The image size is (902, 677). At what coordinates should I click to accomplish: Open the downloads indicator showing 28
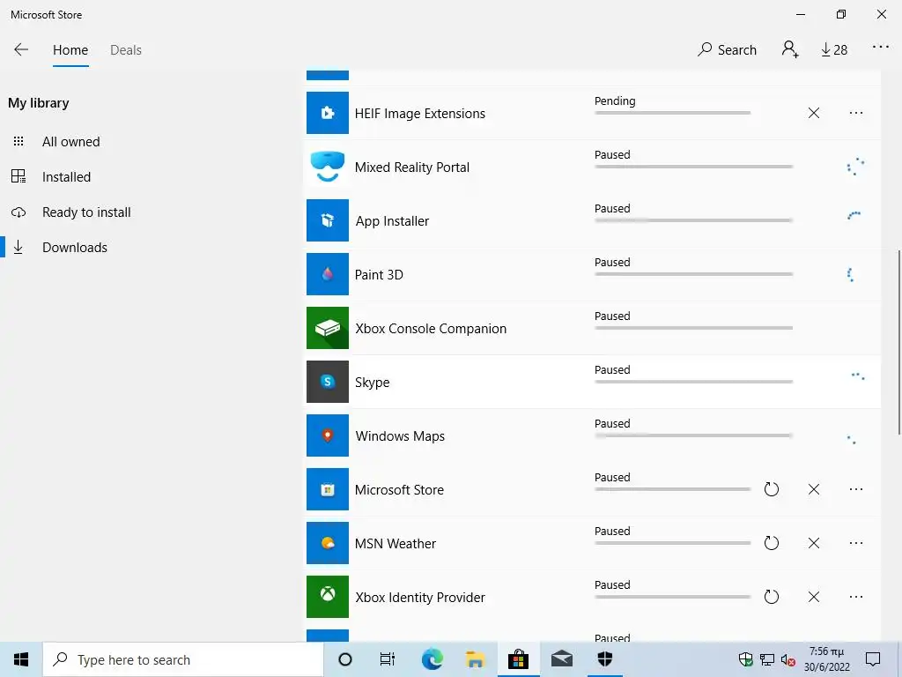point(834,50)
